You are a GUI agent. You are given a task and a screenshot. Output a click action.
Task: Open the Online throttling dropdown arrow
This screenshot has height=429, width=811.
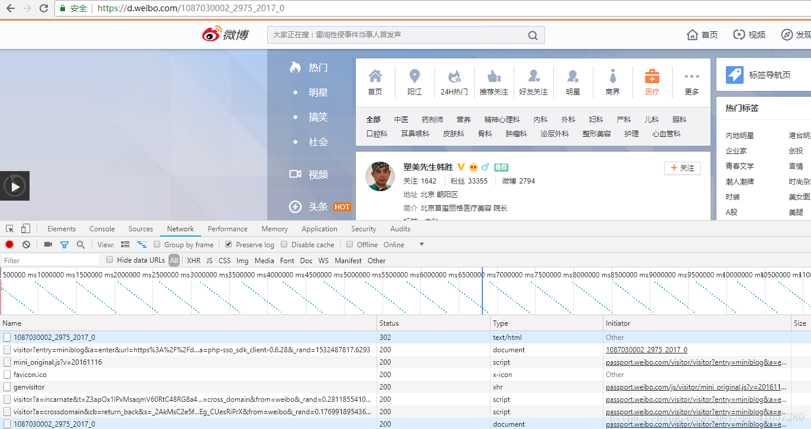pyautogui.click(x=421, y=244)
